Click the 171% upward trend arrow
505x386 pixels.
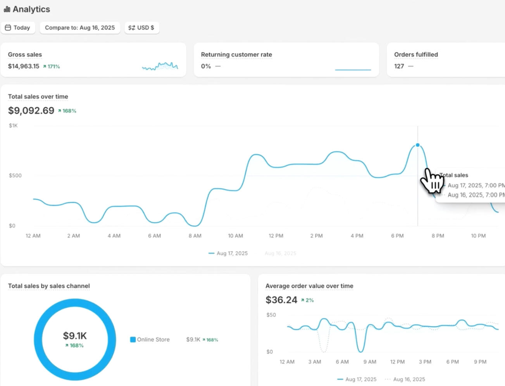click(45, 67)
